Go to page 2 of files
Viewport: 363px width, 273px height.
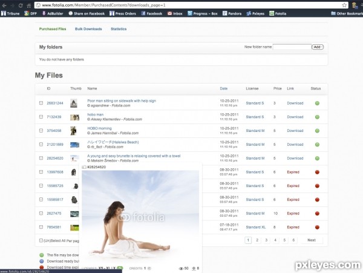(257, 240)
